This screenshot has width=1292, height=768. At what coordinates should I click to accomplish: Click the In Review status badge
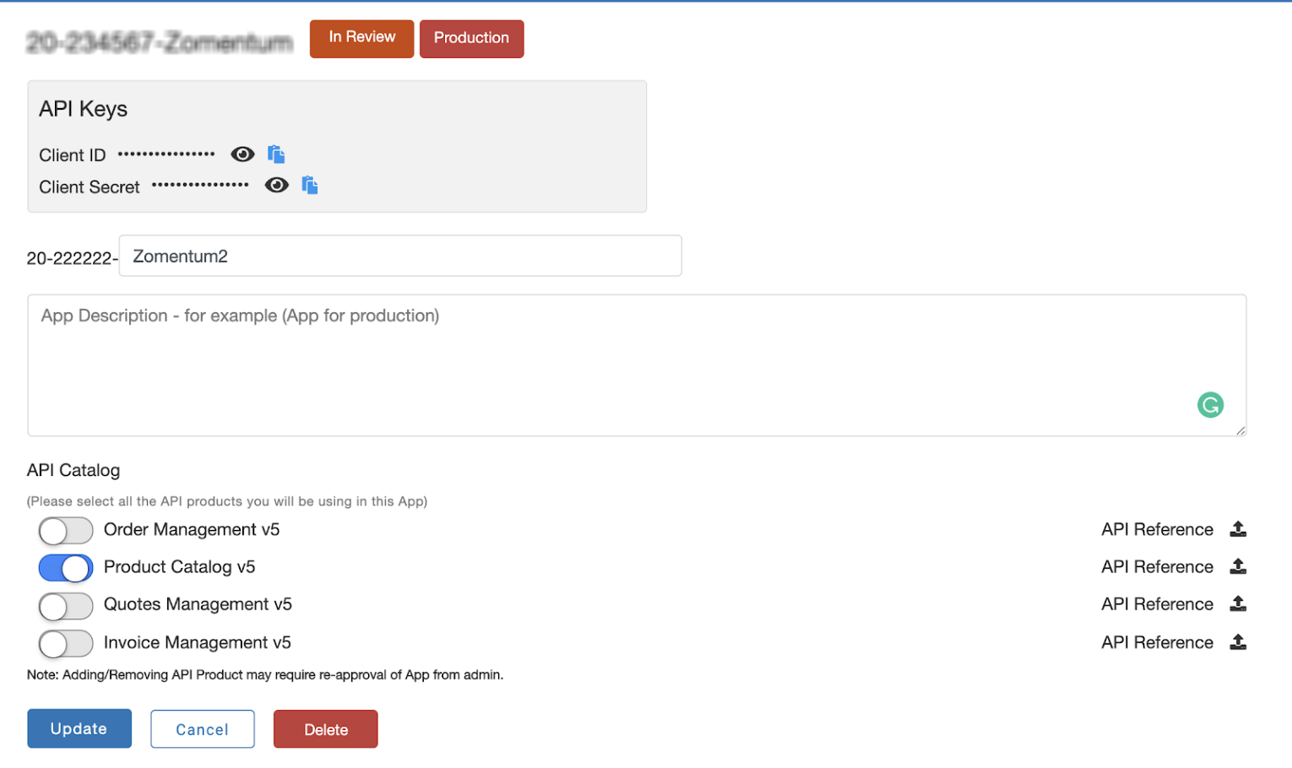[x=361, y=38]
